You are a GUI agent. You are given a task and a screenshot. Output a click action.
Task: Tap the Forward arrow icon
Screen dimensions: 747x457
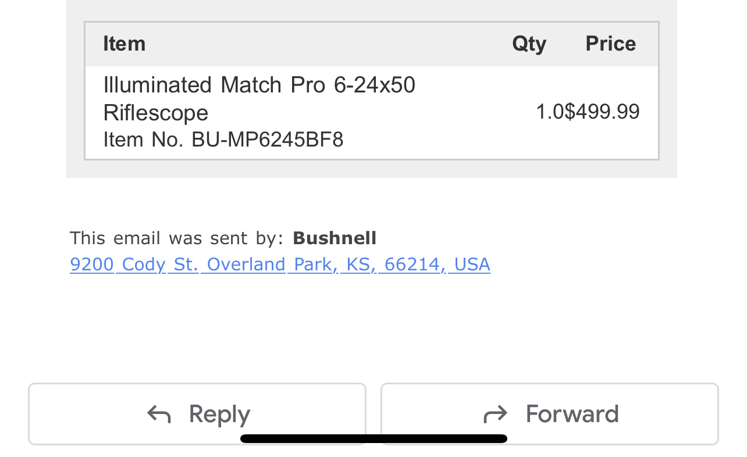click(x=496, y=415)
